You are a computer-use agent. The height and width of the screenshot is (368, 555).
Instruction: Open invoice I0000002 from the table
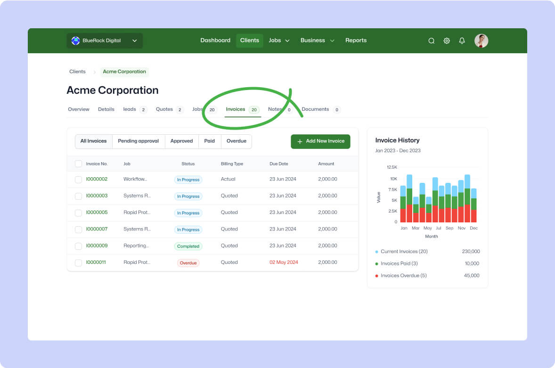click(97, 180)
